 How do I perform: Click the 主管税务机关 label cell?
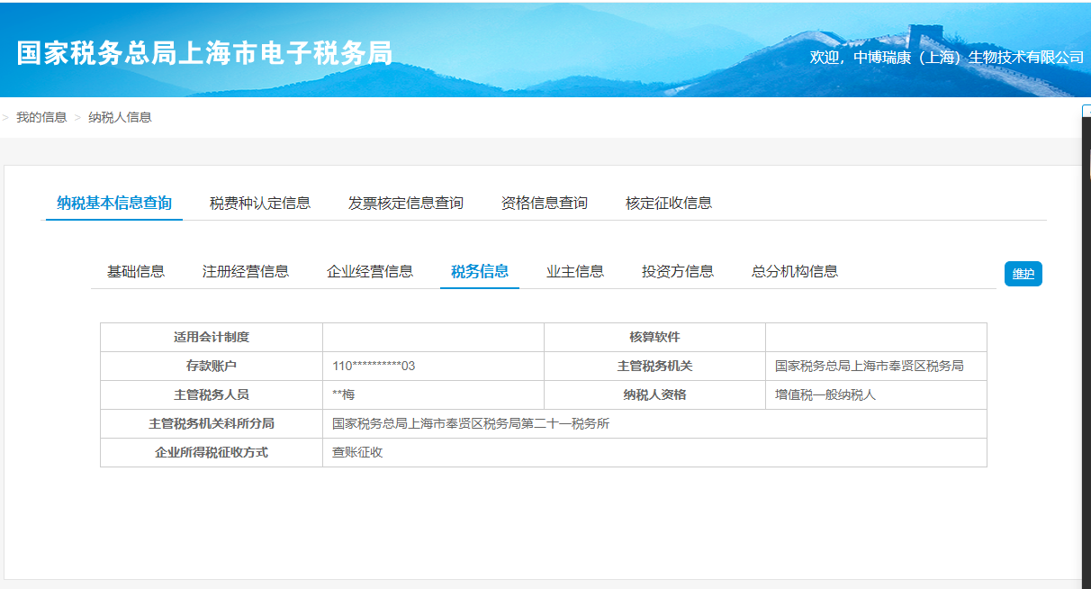click(655, 366)
